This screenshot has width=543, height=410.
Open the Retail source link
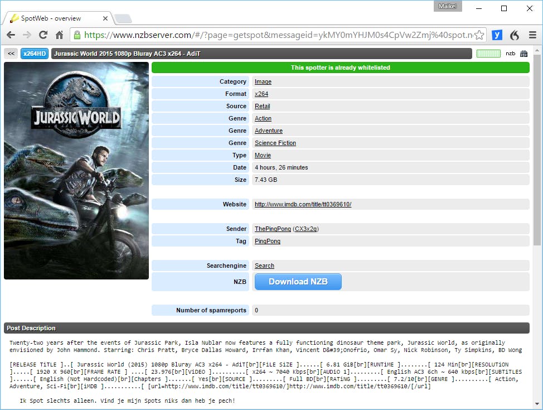pos(262,106)
